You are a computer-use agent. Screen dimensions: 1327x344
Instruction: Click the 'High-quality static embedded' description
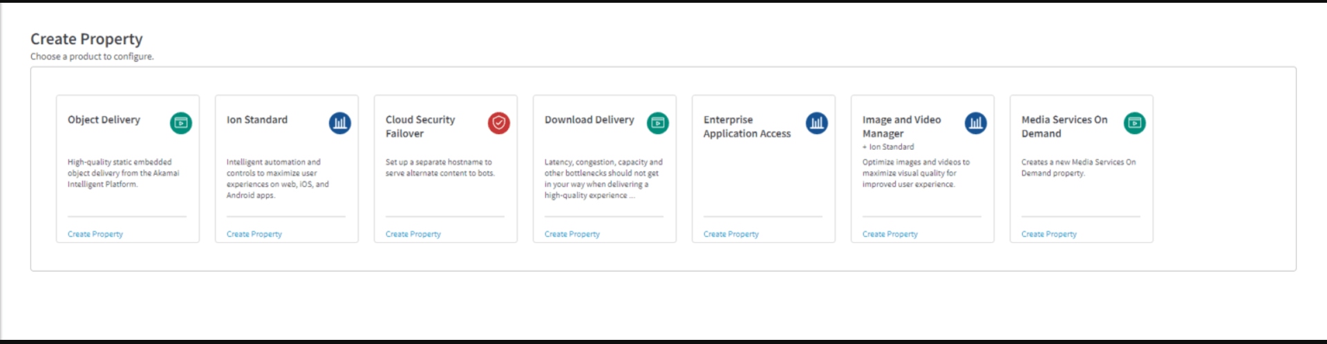tap(123, 173)
